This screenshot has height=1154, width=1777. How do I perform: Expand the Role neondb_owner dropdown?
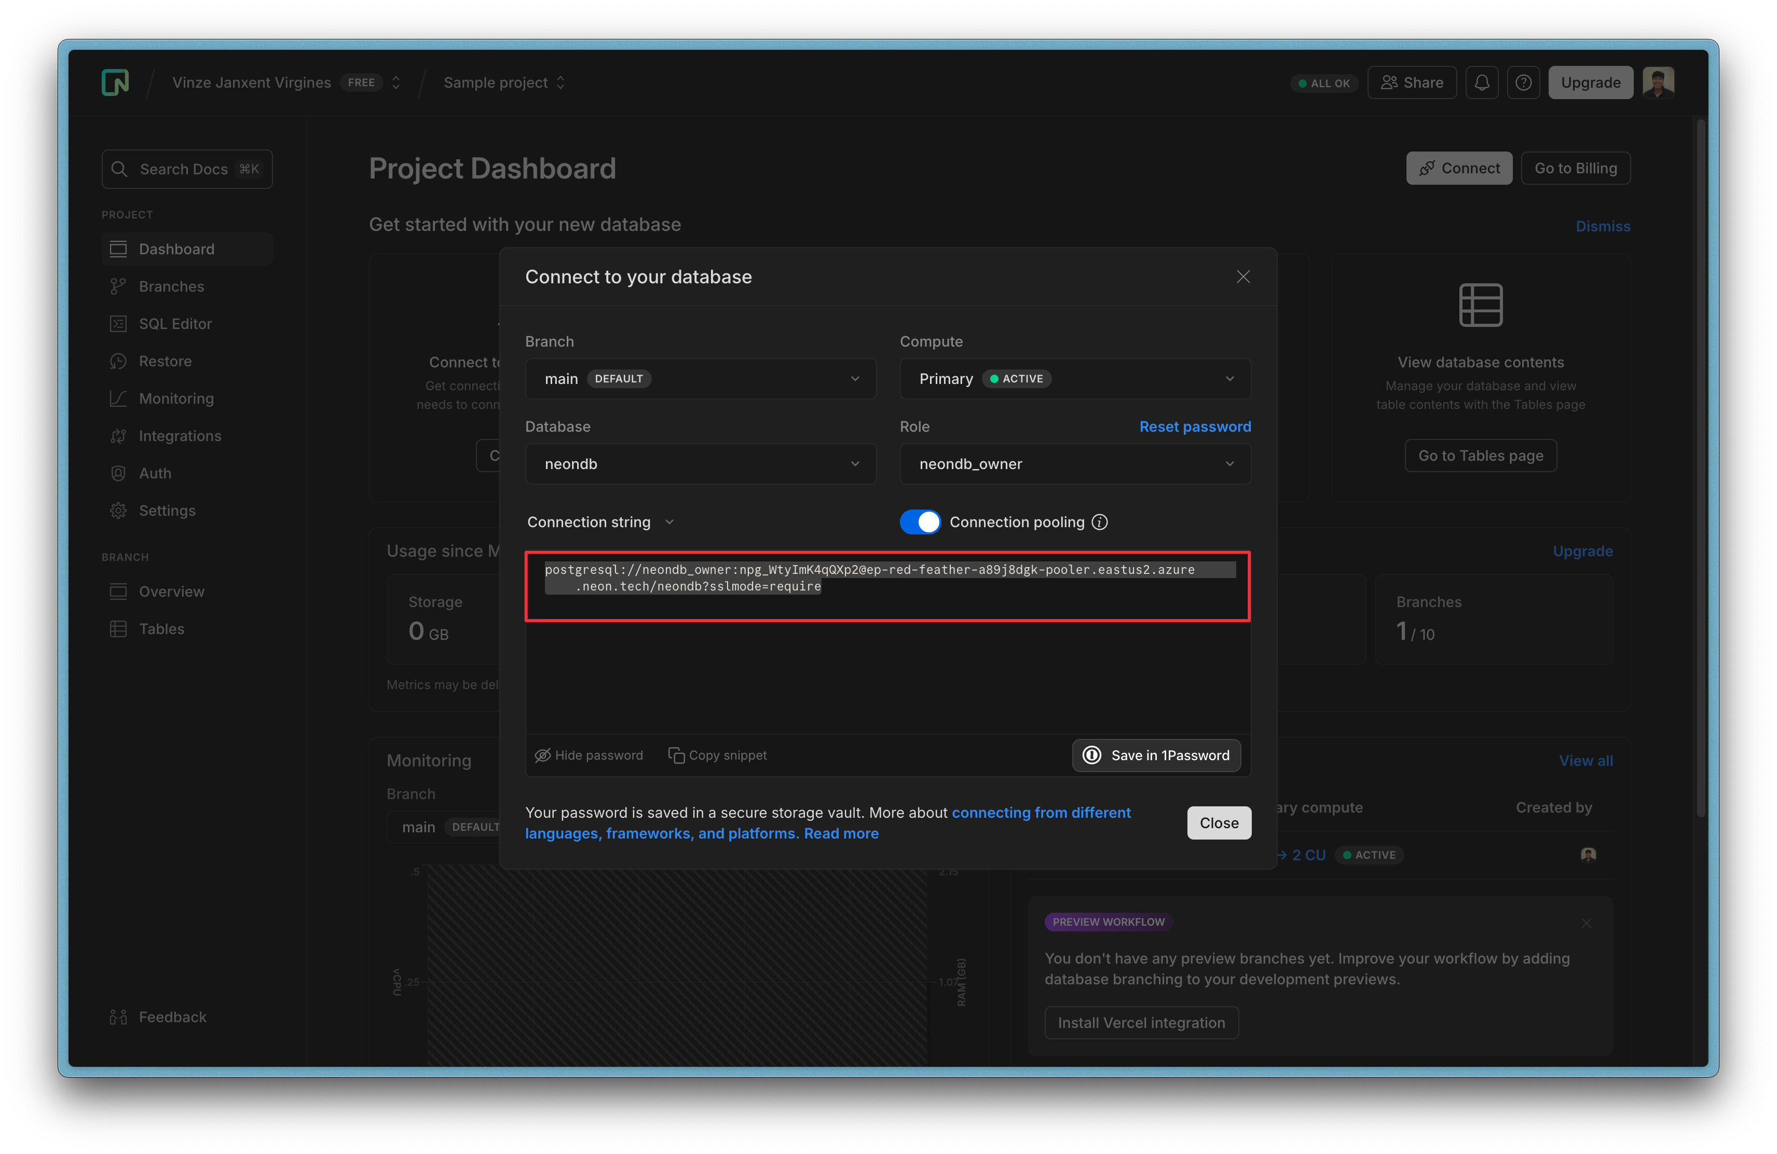pyautogui.click(x=1074, y=463)
